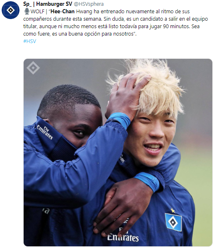Open the attached training photo
Image resolution: width=214 pixels, height=248 pixels.
click(118, 152)
